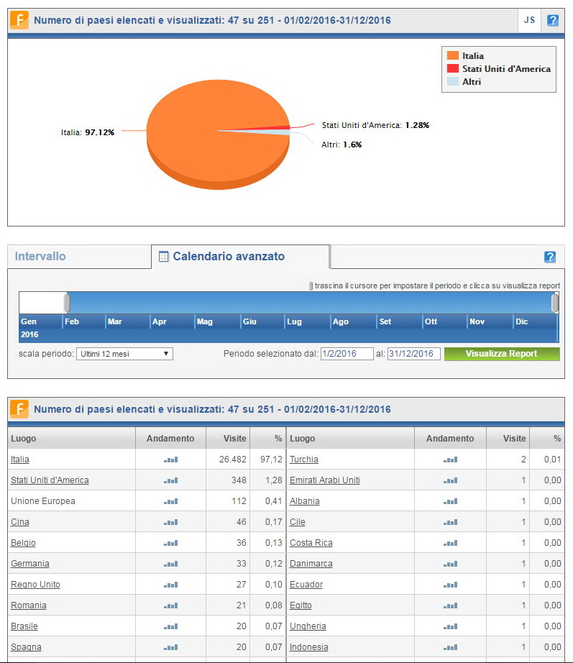
Task: Click the orange F logo in table header
Action: tap(19, 409)
